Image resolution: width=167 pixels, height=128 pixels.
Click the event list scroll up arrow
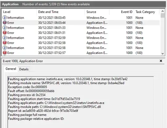[x=163, y=11]
